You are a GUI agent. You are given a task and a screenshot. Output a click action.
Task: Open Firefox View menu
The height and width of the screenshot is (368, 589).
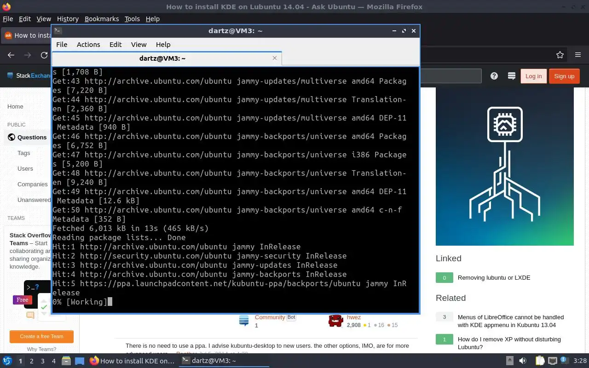point(44,19)
